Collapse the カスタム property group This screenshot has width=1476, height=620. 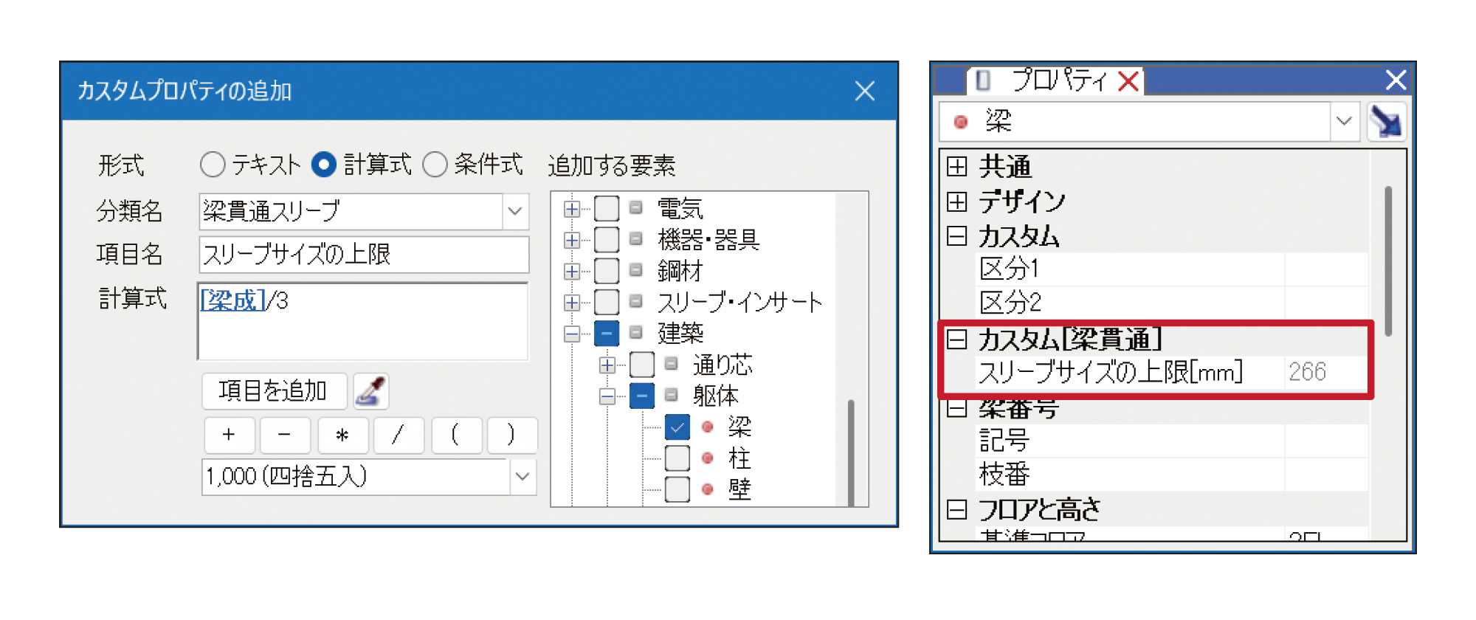tap(957, 236)
